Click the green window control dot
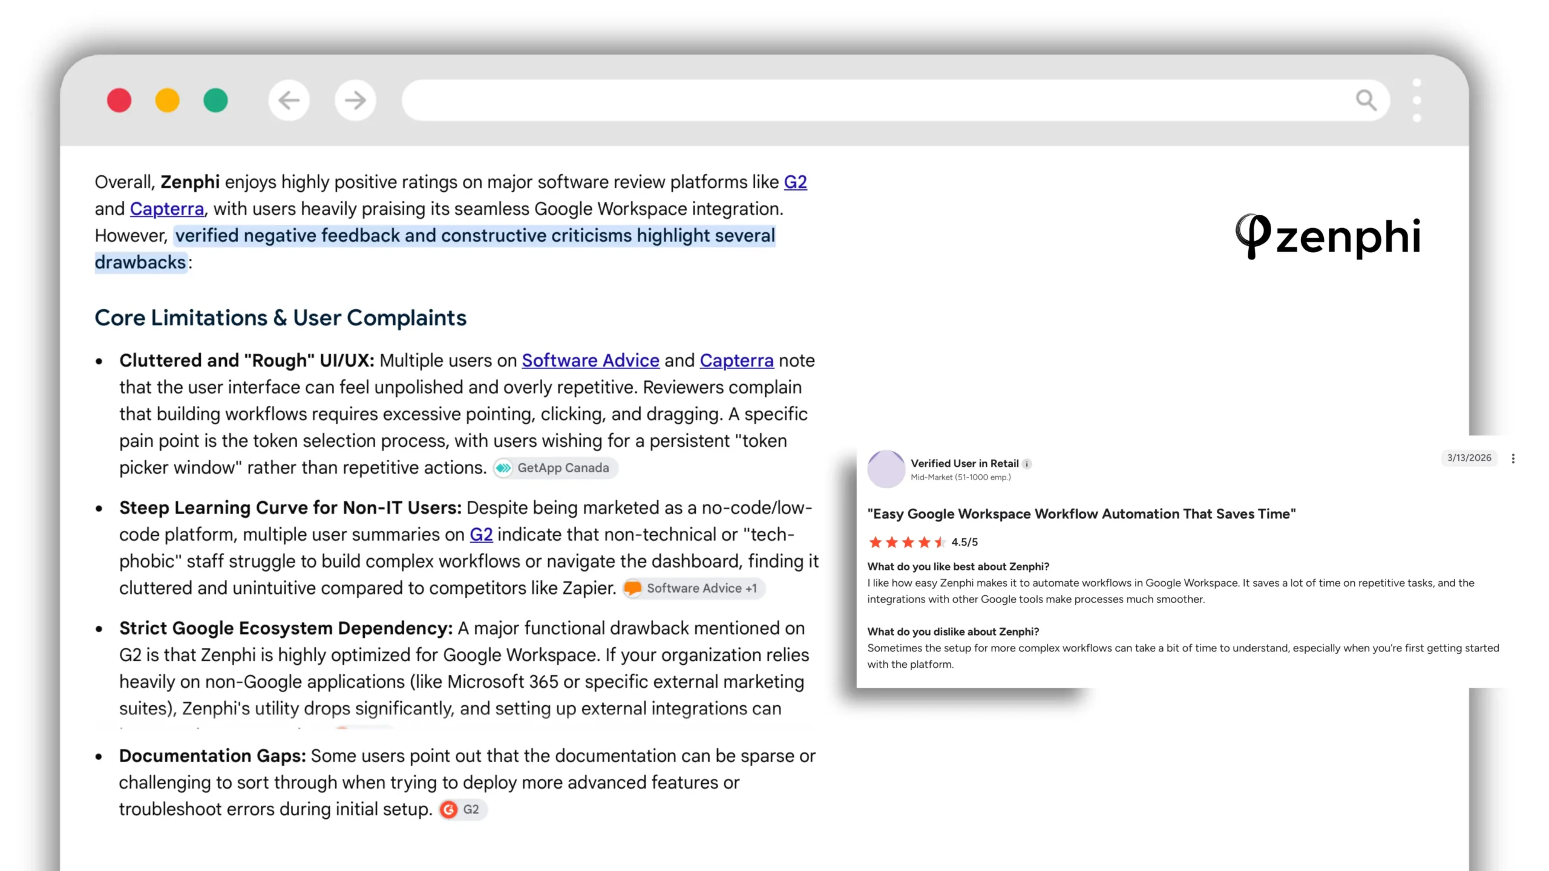This screenshot has height=871, width=1549. pyautogui.click(x=215, y=100)
